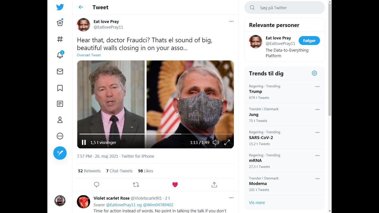Click the share icon under the tweet
The image size is (379, 213).
point(214,185)
